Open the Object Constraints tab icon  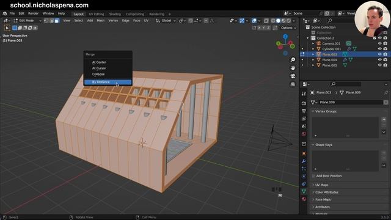[x=304, y=184]
